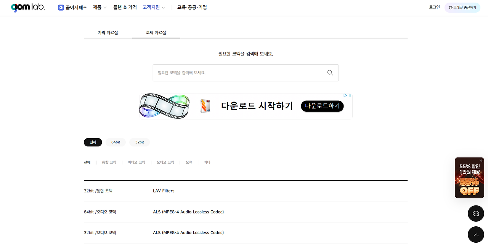
Task: Click the ad info icon on banner
Action: click(x=345, y=95)
